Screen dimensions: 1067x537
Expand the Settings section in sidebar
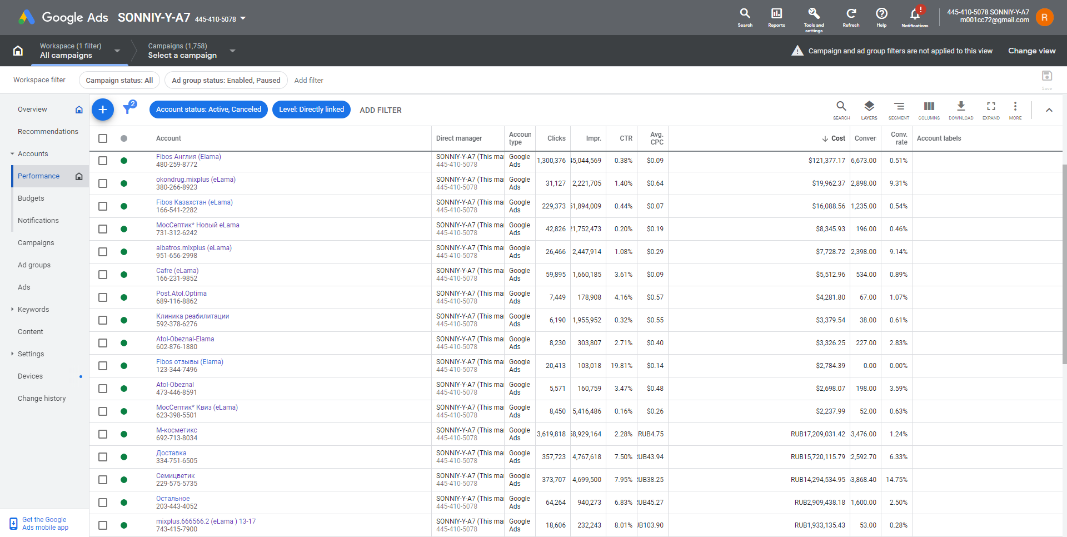12,354
